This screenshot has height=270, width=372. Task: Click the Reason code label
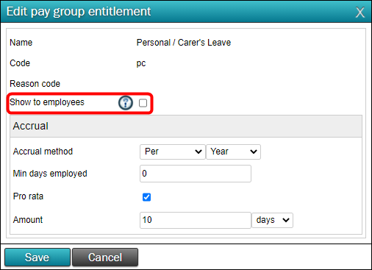pos(35,84)
